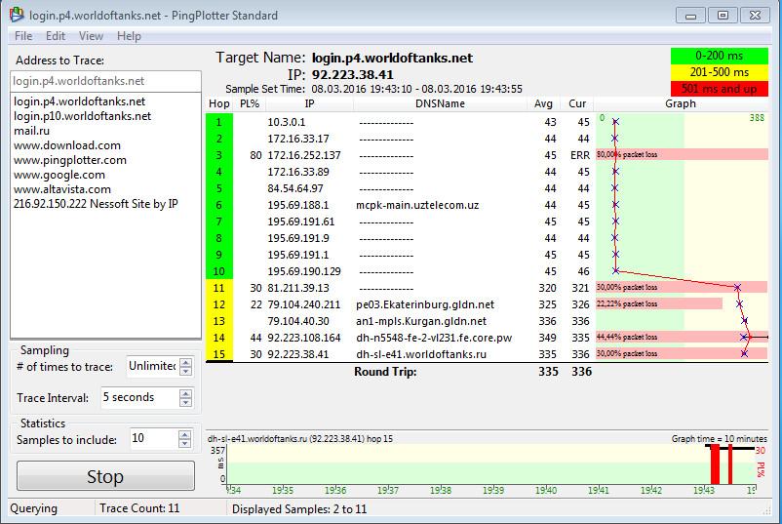Select mail.ru from the address list
782x524 pixels.
31,131
